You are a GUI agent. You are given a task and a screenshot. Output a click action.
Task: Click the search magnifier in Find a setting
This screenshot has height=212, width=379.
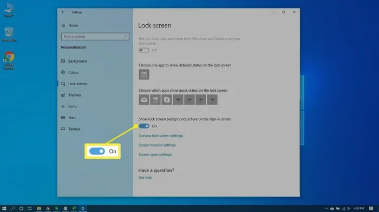[126, 36]
